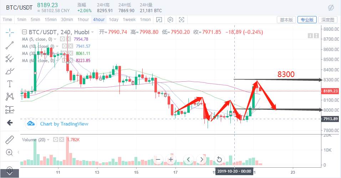Screen dimensions: 341x178
Task: Toggle the theme icon at top right
Action: tap(331, 7)
